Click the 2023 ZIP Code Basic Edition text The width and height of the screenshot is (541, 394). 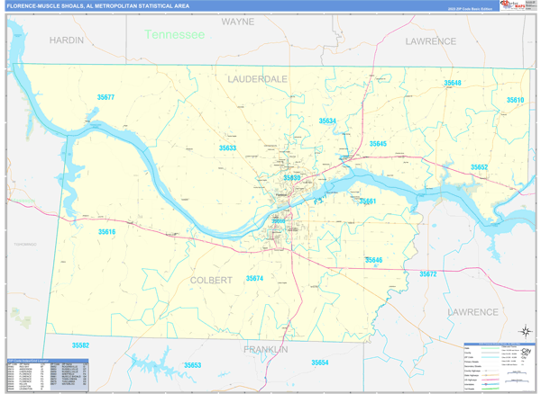tap(465, 8)
